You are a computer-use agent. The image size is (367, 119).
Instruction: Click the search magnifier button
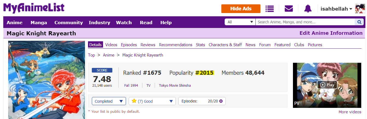point(359,22)
